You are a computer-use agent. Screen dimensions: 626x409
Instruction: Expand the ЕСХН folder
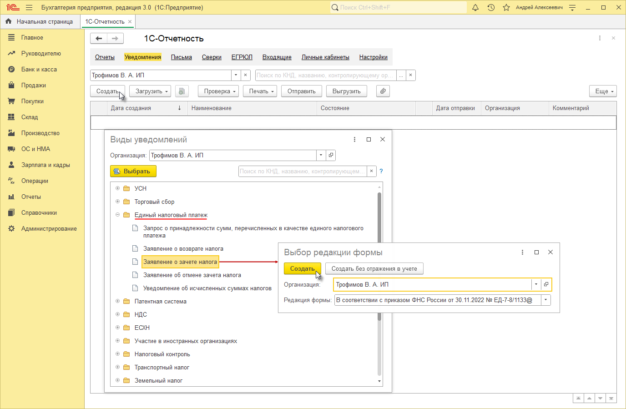118,328
